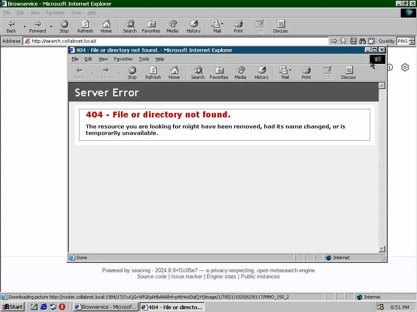Click Home in the Browservice window toolbar
Screen dimensions: 417x312
106,26
